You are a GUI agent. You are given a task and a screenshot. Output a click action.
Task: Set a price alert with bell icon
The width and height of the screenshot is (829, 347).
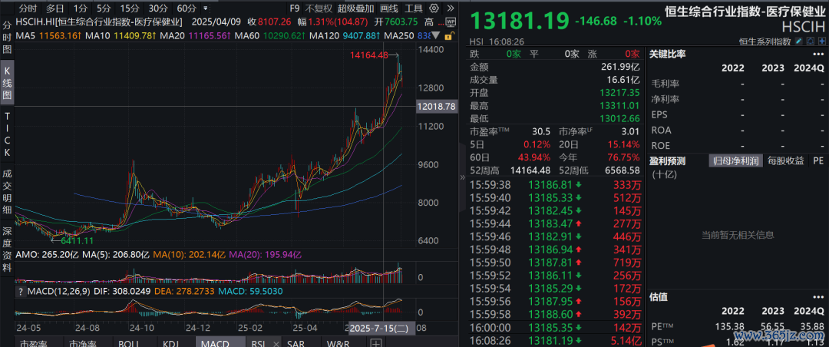pos(810,41)
